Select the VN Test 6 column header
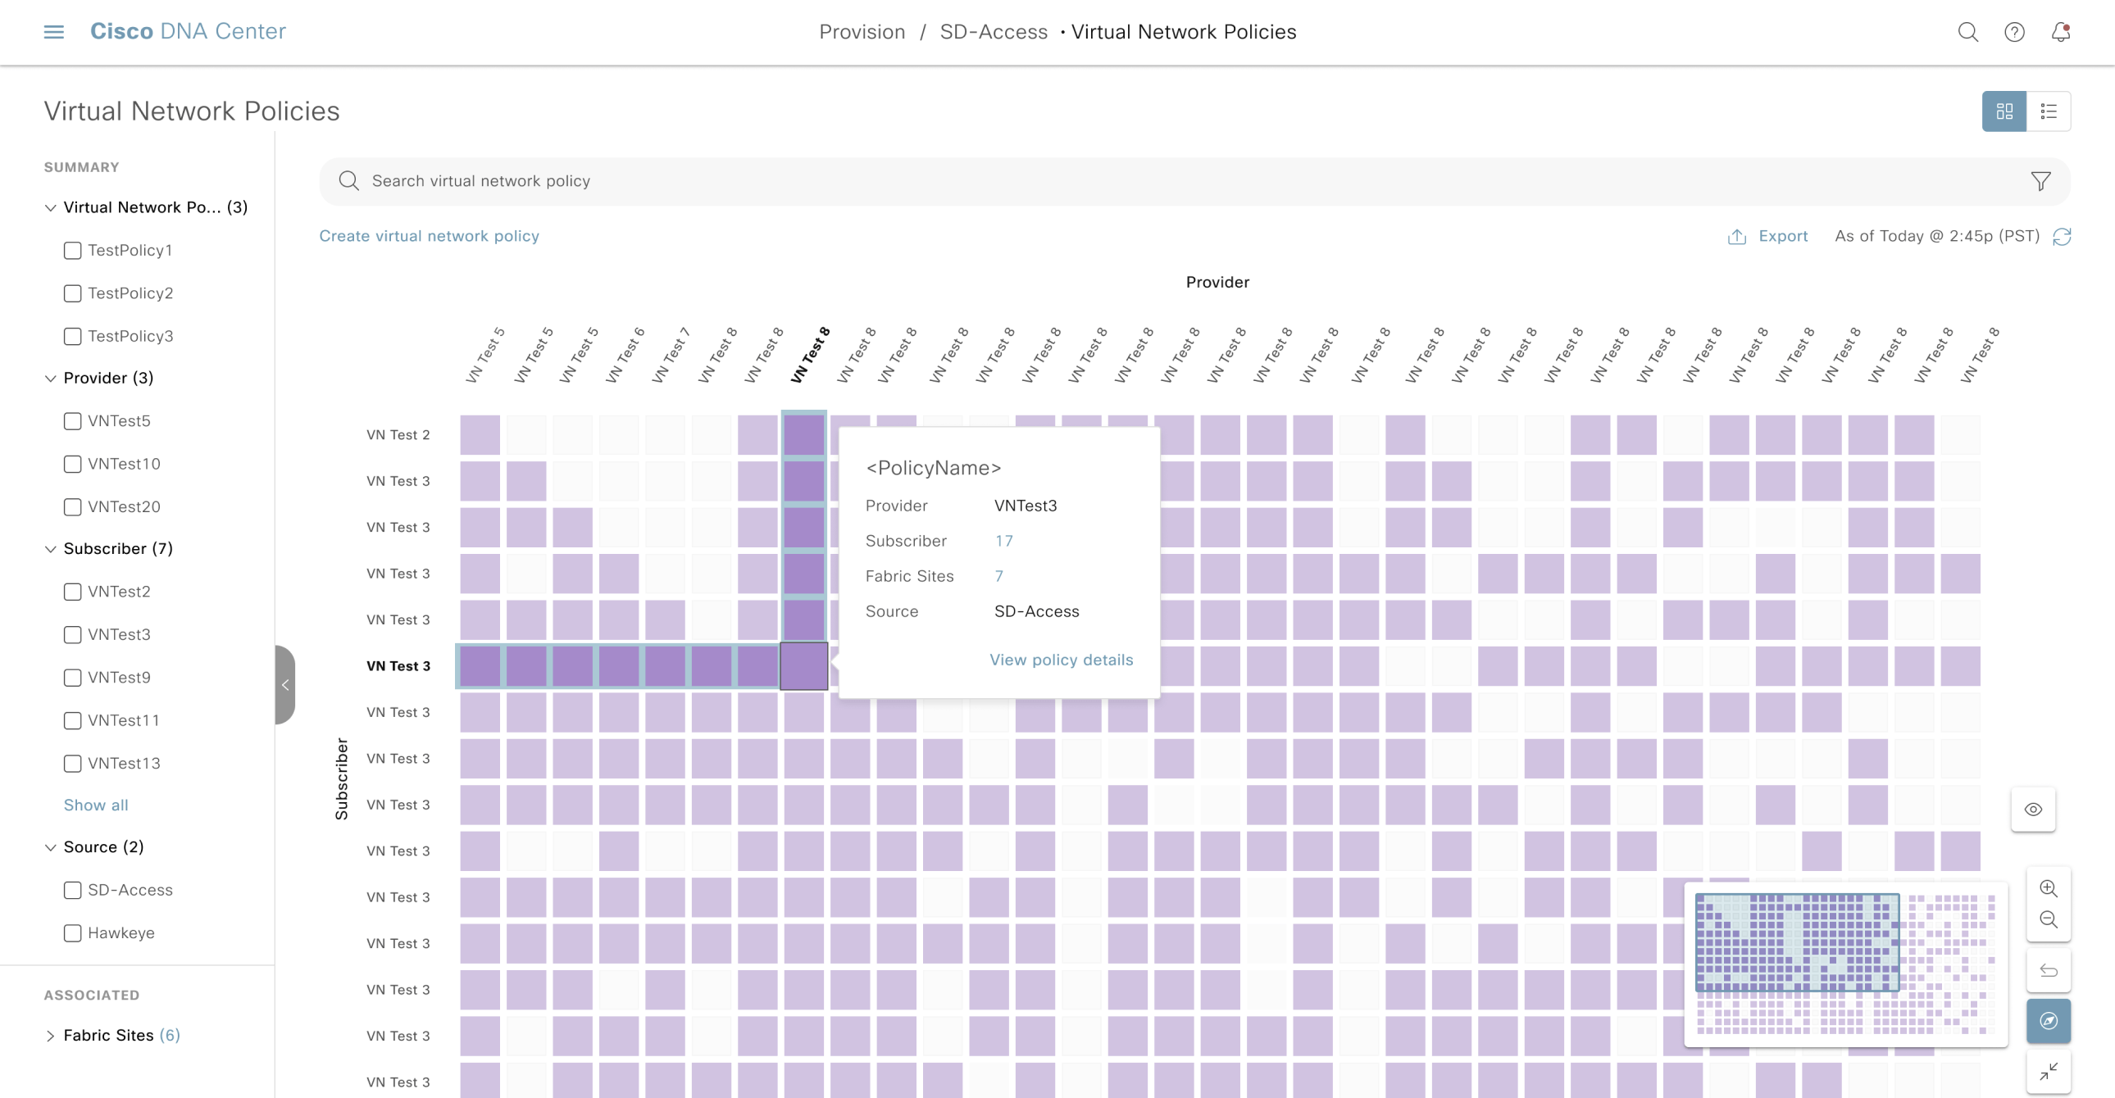Image resolution: width=2115 pixels, height=1098 pixels. click(625, 355)
